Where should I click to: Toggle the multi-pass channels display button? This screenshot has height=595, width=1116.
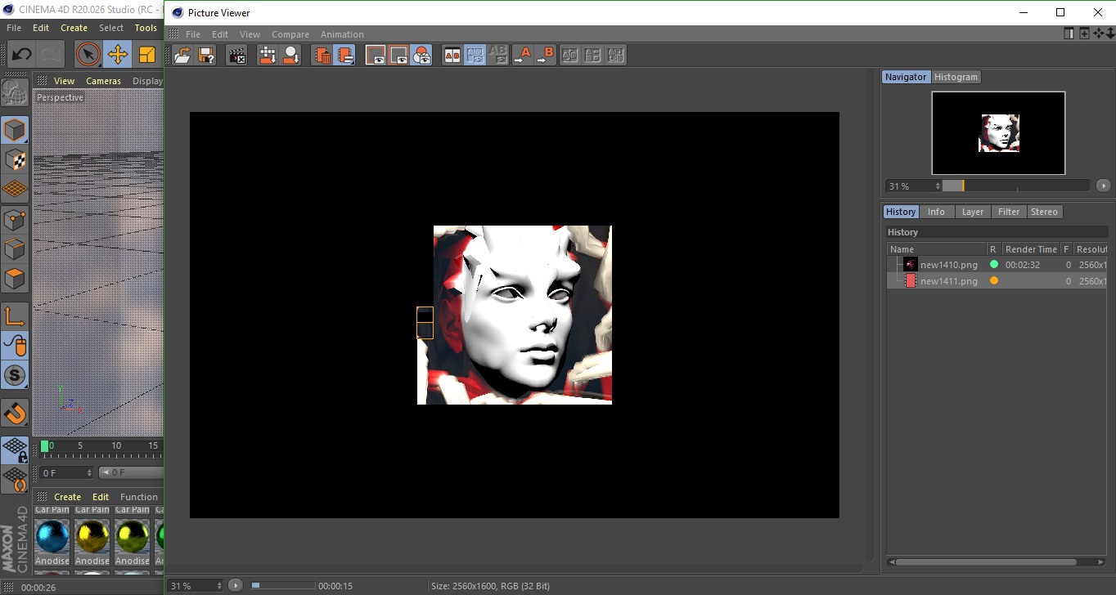click(421, 56)
